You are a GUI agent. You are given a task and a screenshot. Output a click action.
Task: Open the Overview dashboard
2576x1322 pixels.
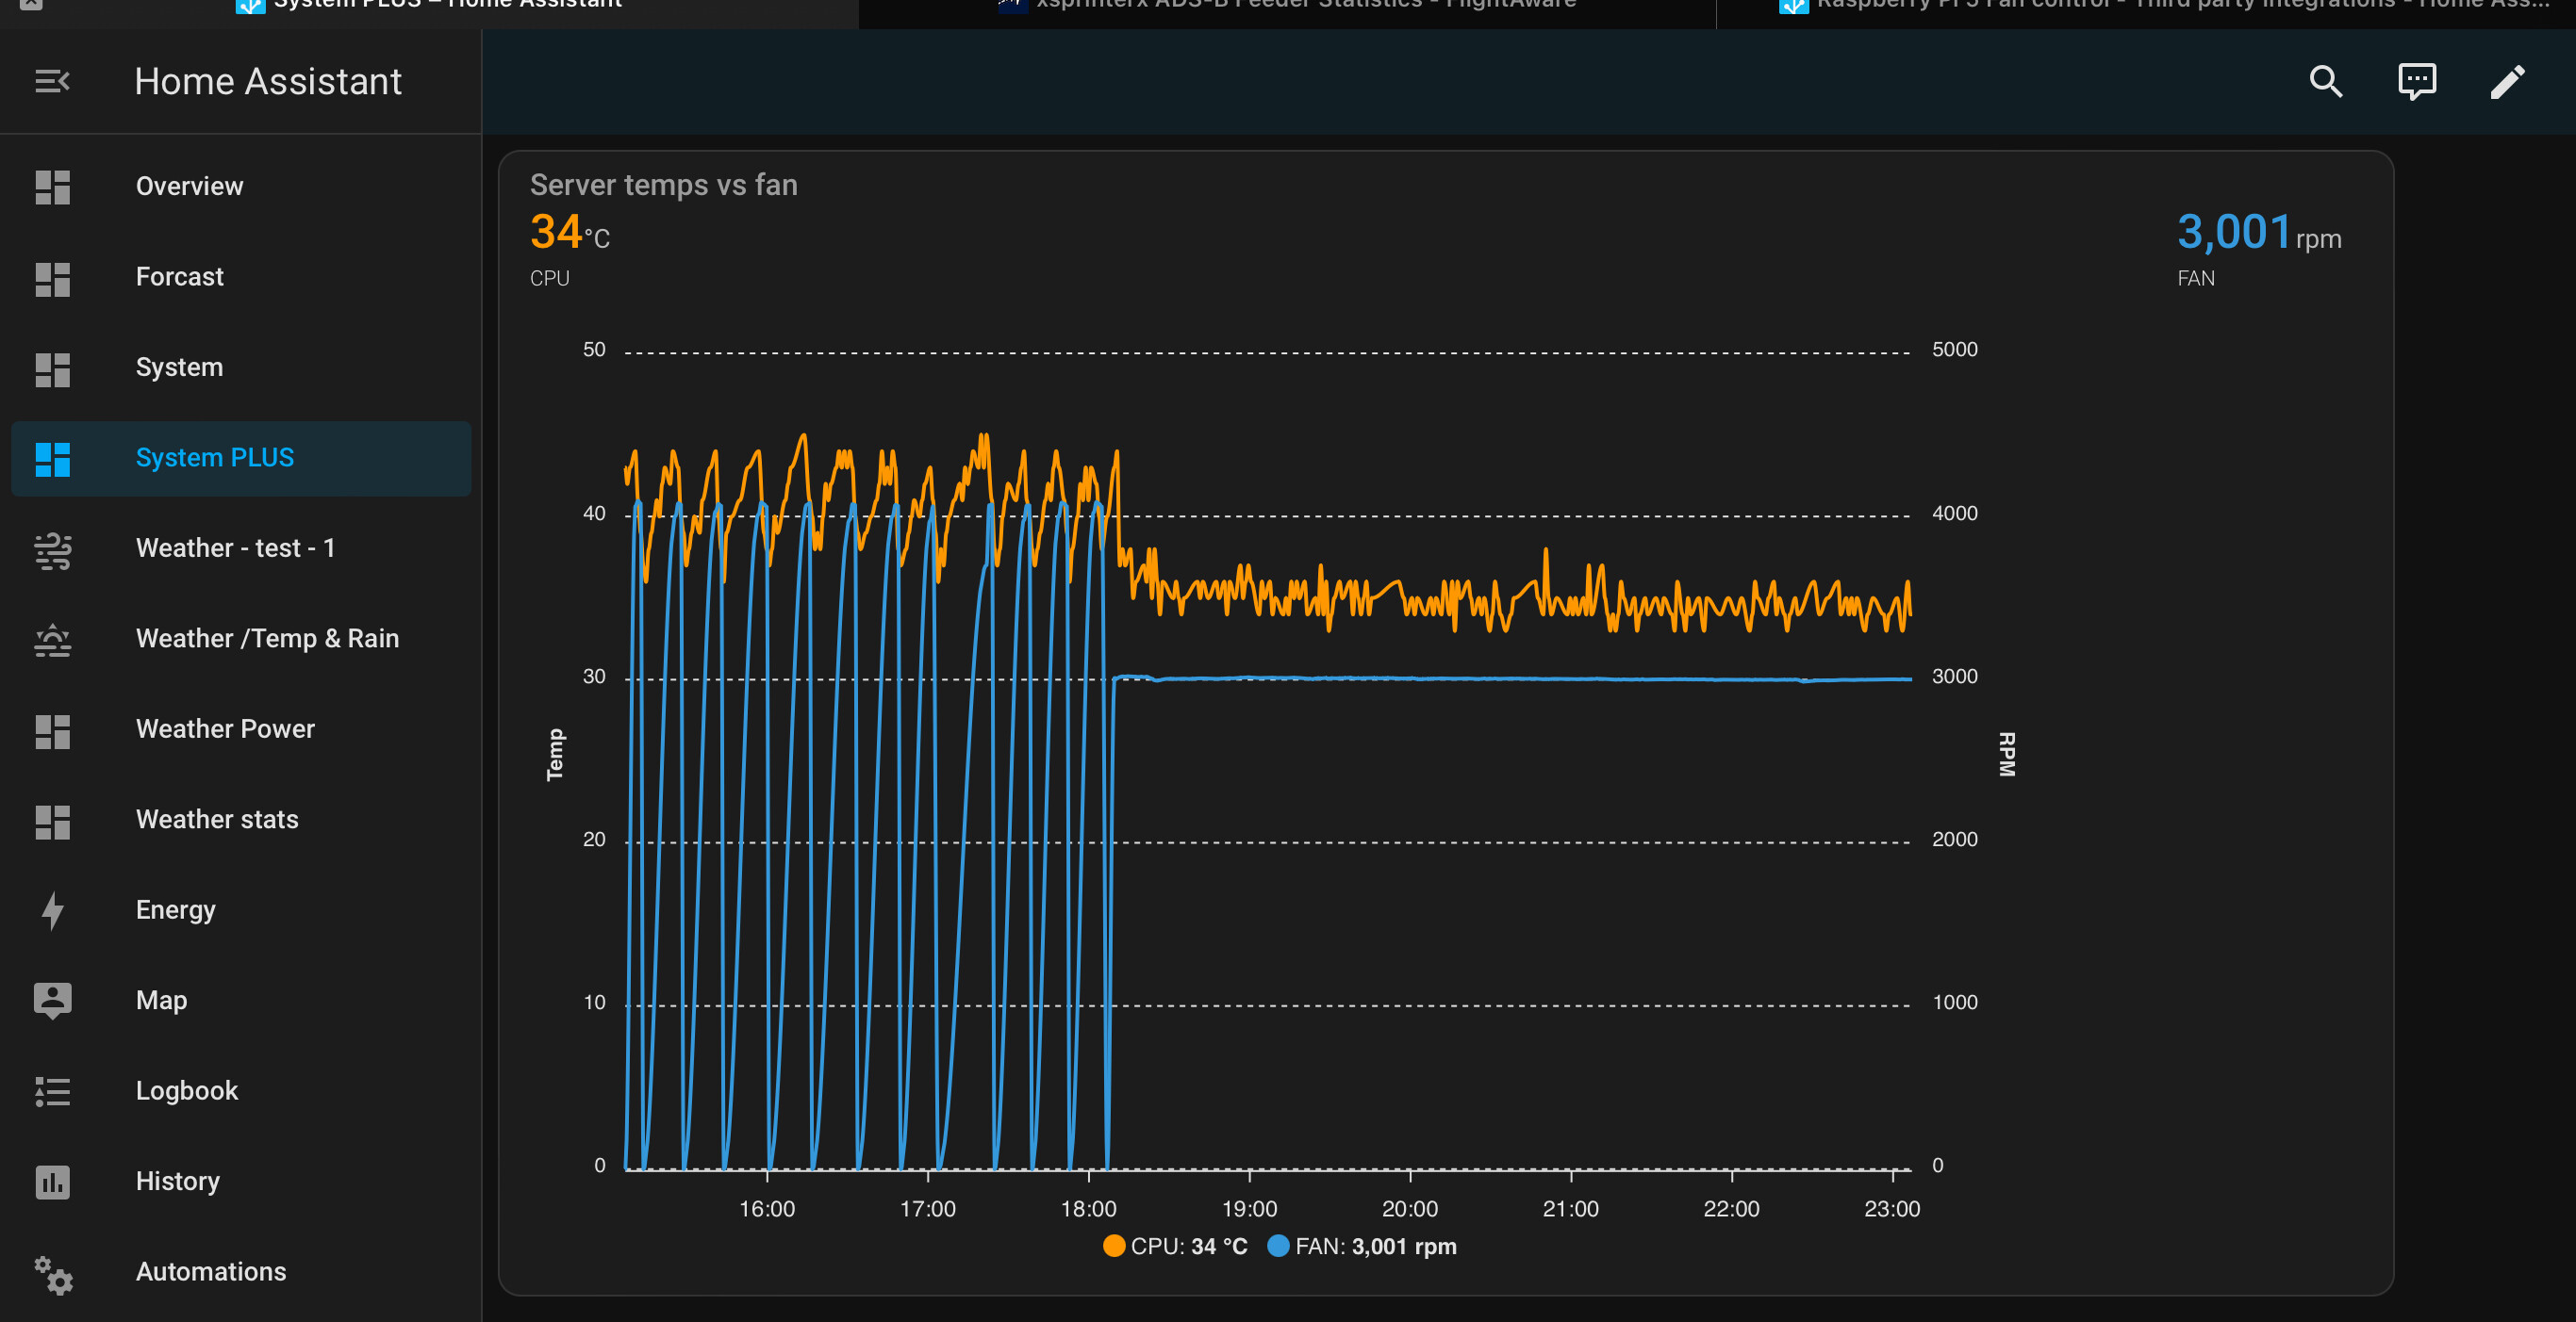click(189, 187)
